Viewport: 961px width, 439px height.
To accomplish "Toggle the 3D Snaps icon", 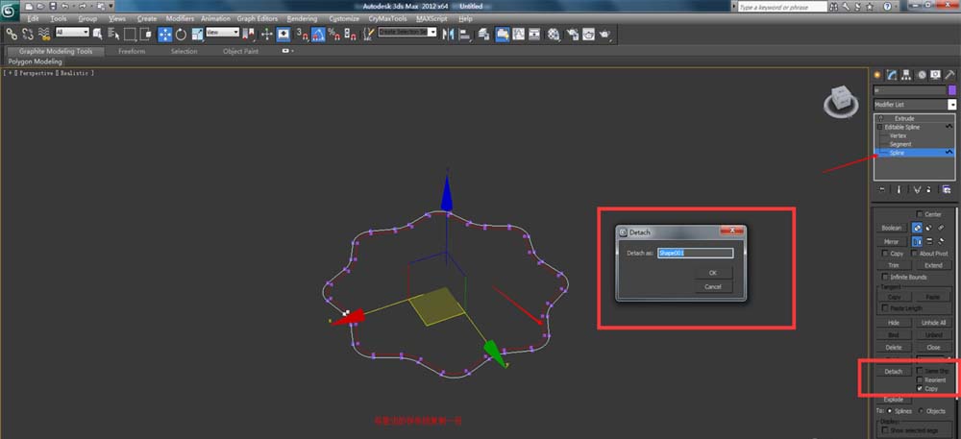I will pos(302,35).
